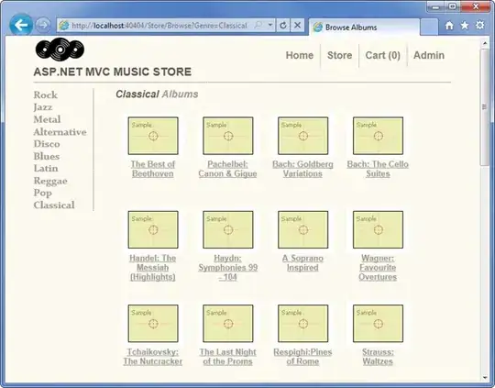
Task: Click the Haydn Symphonies album cover thumbnail
Action: (x=228, y=229)
